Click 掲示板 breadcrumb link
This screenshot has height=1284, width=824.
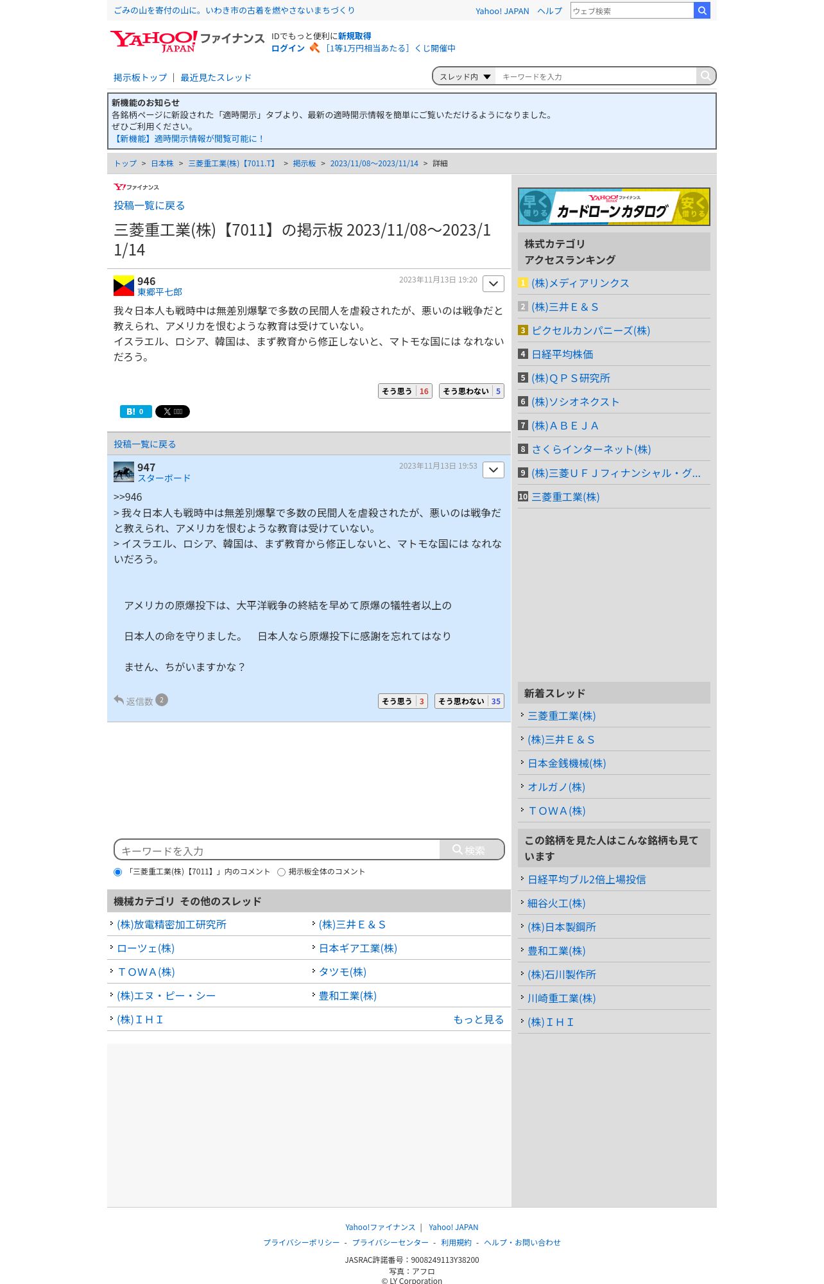click(x=304, y=164)
